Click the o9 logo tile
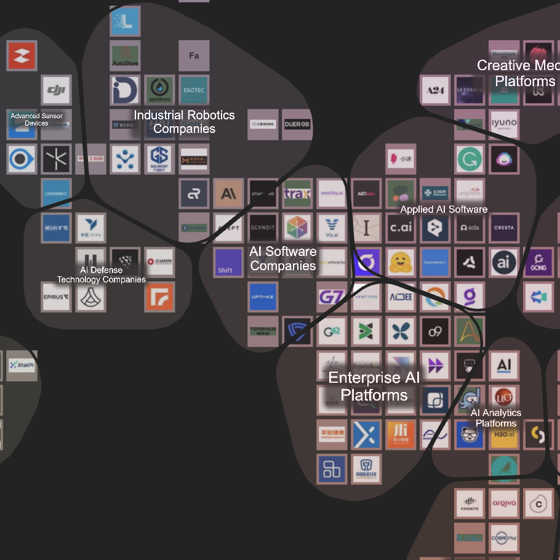 click(435, 331)
